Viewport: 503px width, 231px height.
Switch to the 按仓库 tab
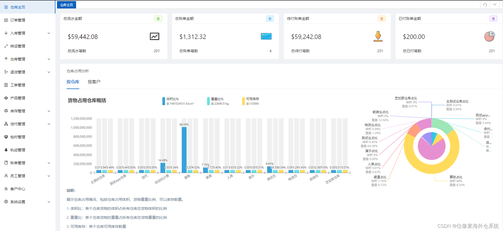(x=73, y=82)
